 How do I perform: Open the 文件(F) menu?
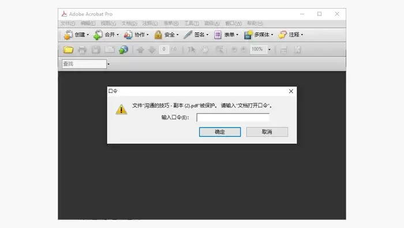click(68, 24)
